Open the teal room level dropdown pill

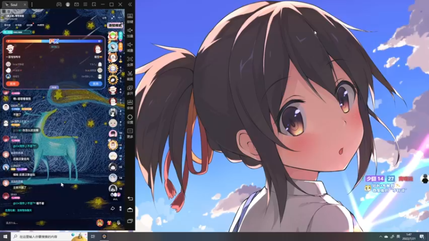click(x=17, y=32)
